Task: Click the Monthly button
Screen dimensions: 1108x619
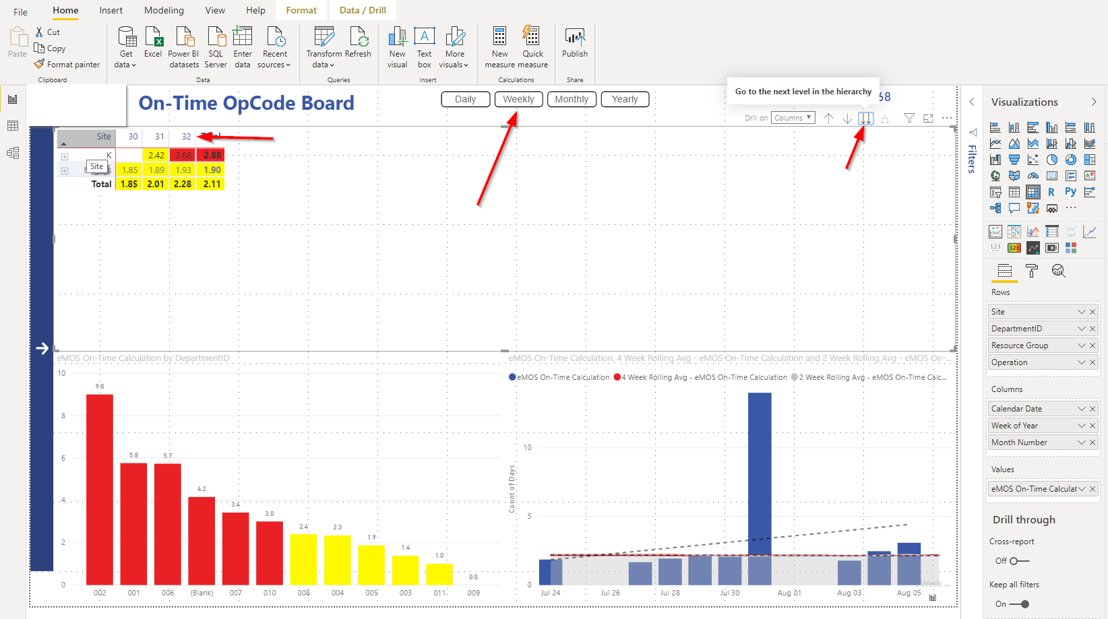Action: click(x=572, y=99)
